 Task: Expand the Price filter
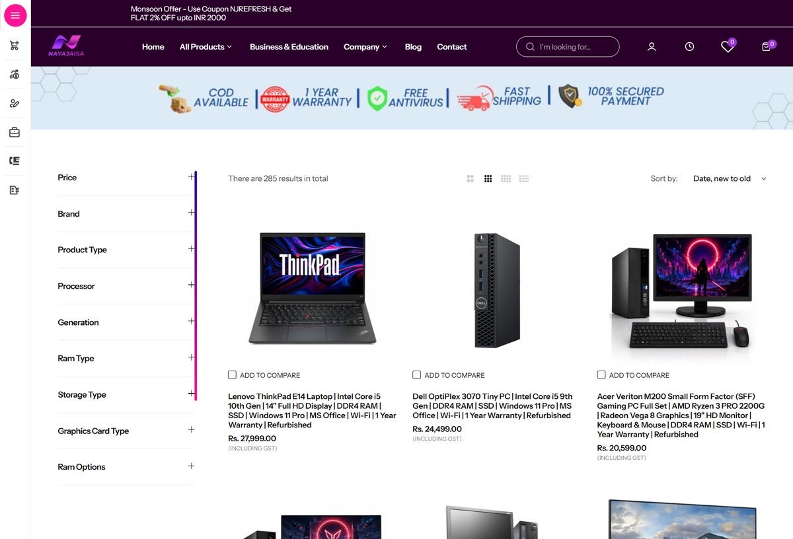126,177
